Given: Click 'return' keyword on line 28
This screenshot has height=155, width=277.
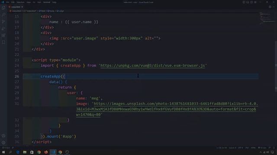Looking at the screenshot, I should tap(65, 87).
